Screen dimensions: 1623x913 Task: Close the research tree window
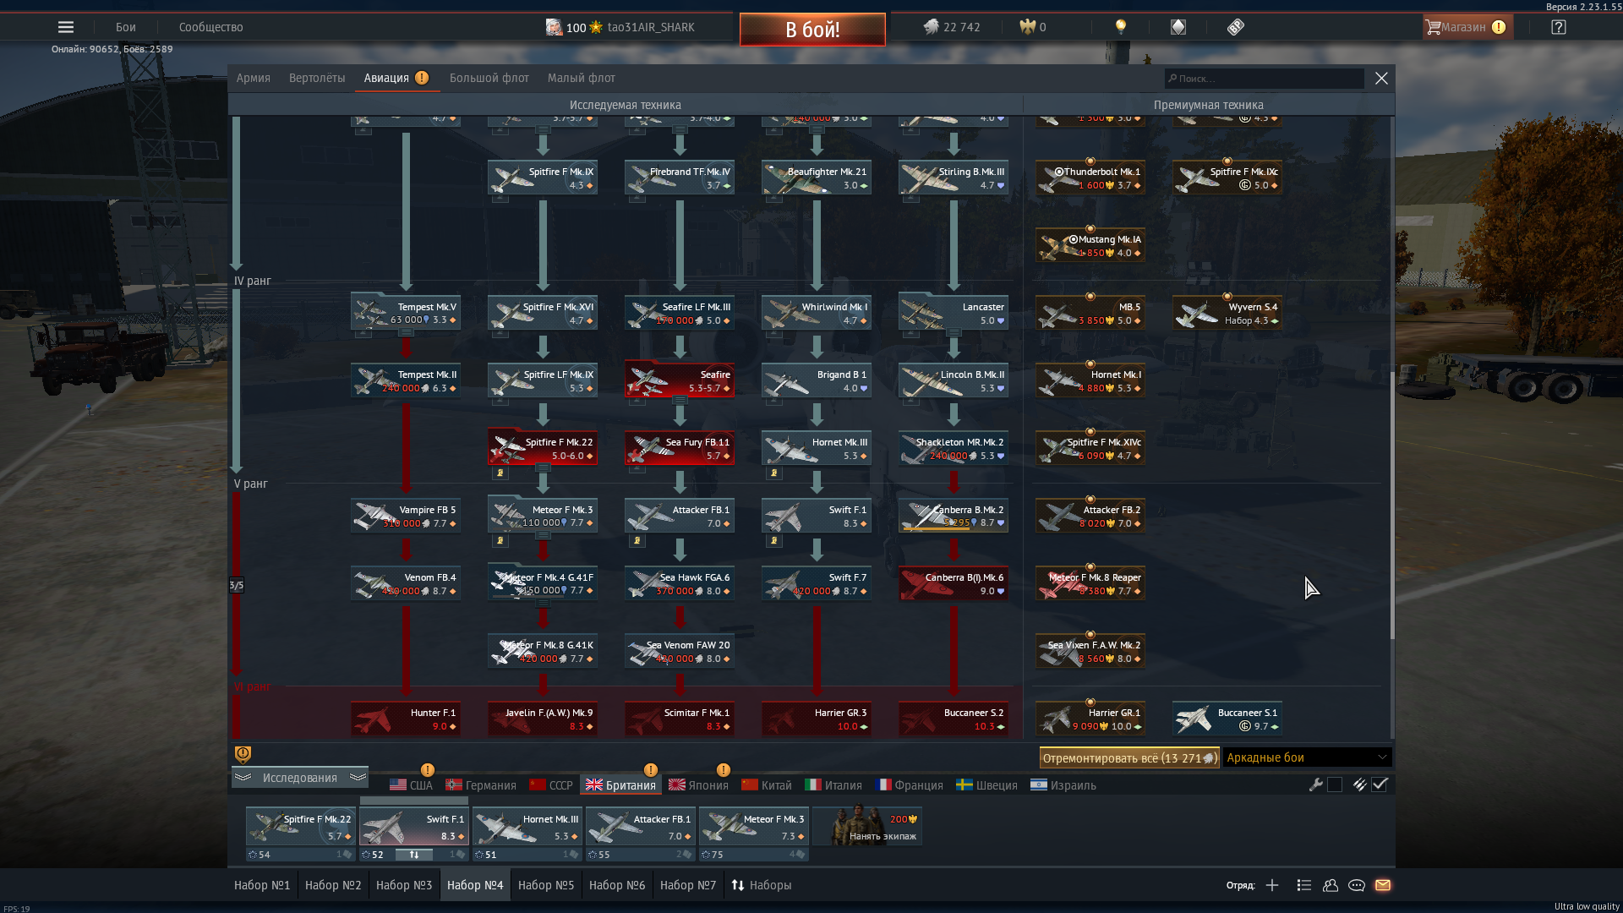point(1381,78)
